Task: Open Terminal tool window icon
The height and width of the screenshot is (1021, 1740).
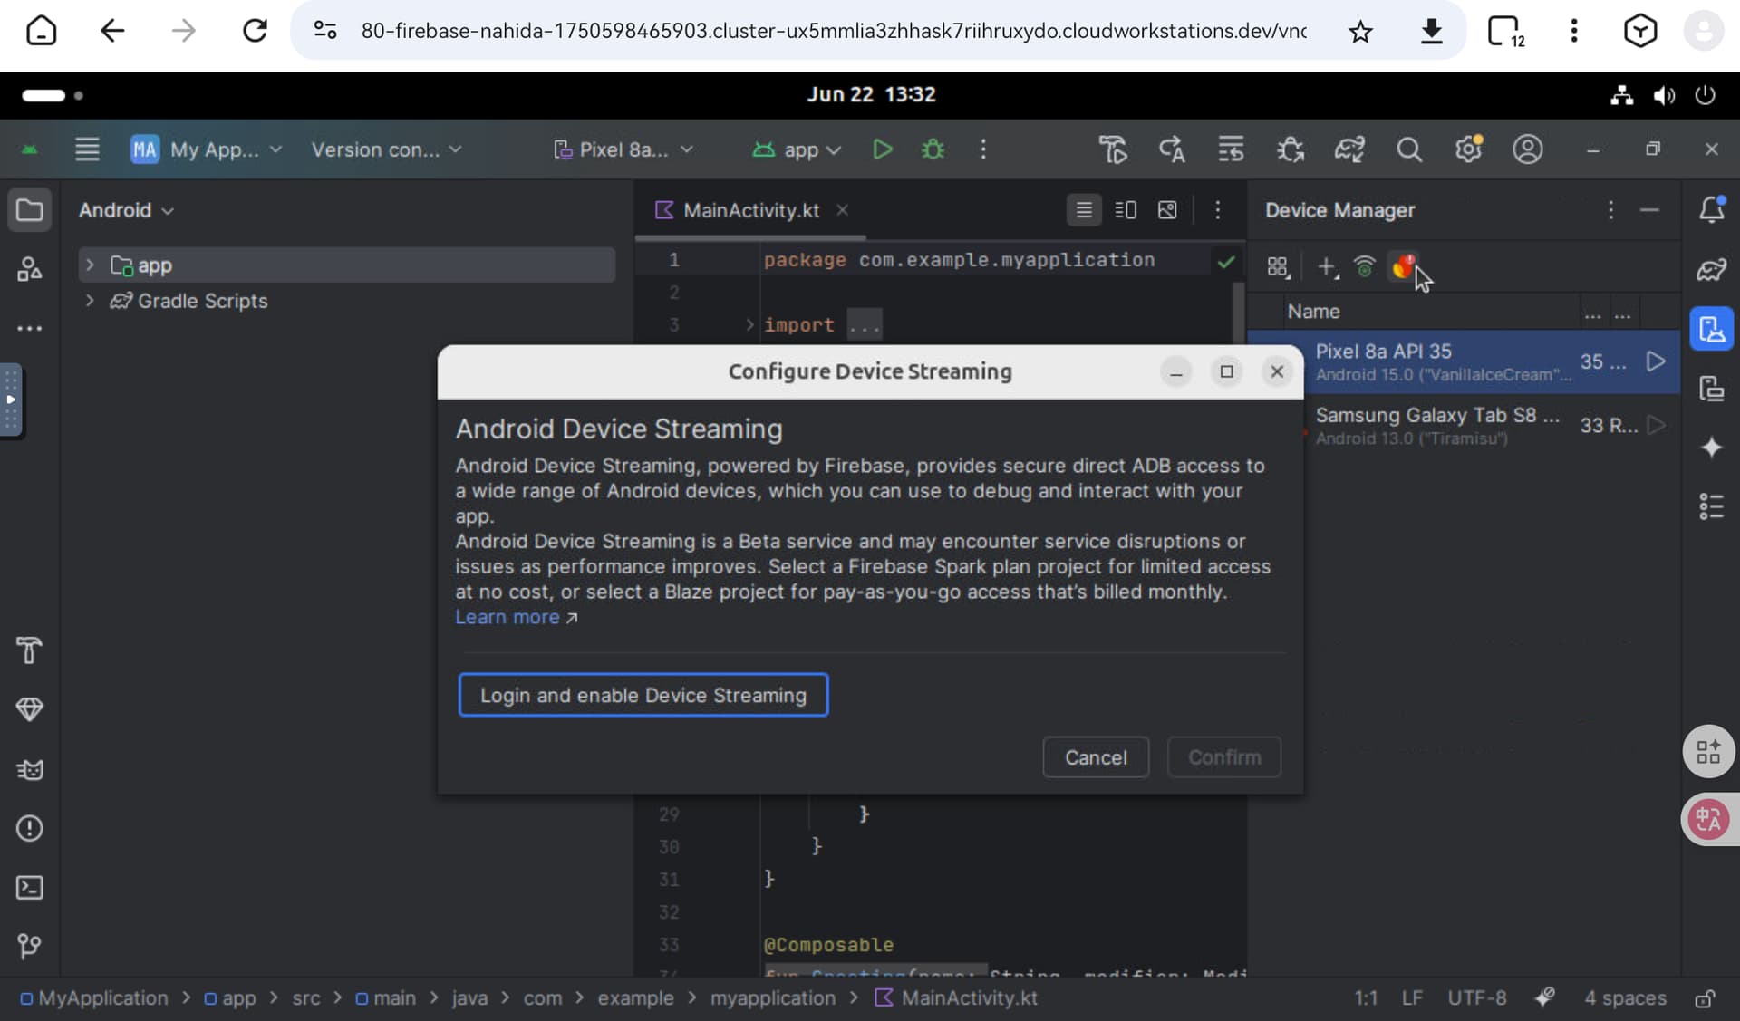Action: point(29,888)
